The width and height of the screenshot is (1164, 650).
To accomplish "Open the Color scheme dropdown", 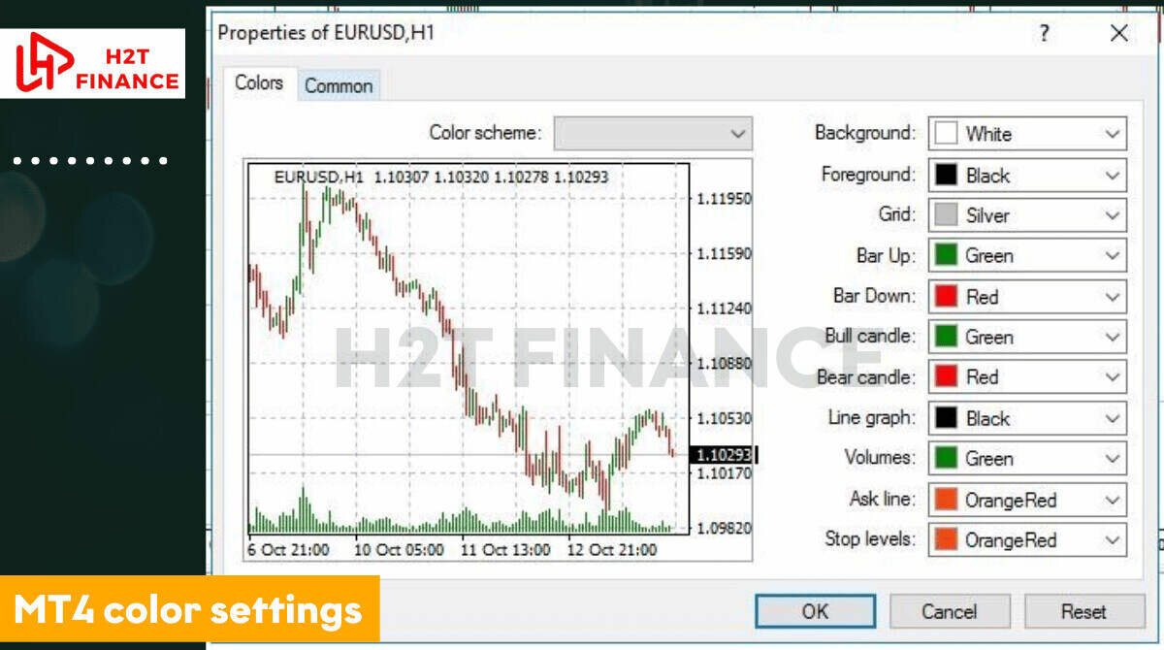I will point(653,133).
